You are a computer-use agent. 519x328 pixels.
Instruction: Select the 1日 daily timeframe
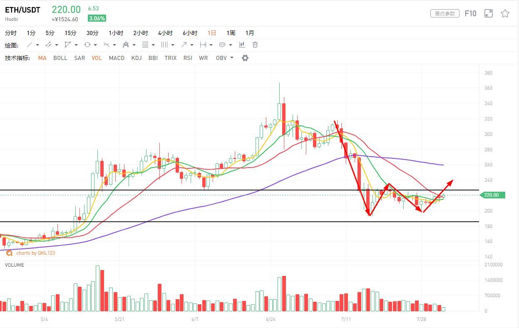point(212,33)
